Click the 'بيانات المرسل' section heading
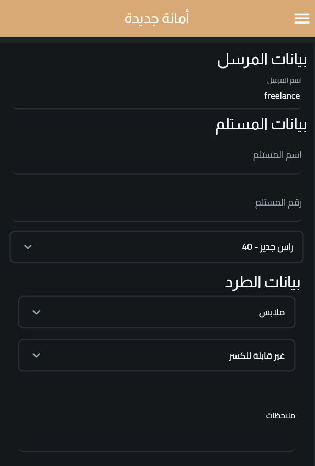The image size is (315, 466). (262, 60)
